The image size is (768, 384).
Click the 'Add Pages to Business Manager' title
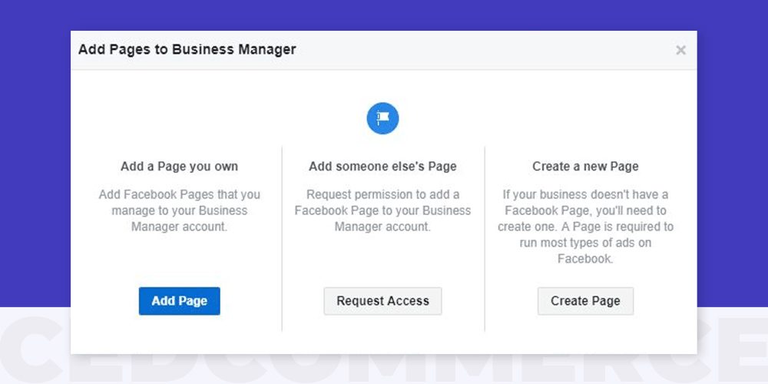pyautogui.click(x=187, y=49)
